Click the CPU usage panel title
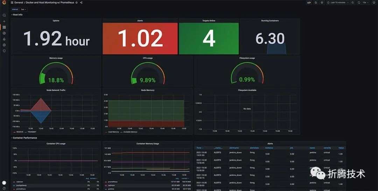The height and width of the screenshot is (191, 378). 148,58
